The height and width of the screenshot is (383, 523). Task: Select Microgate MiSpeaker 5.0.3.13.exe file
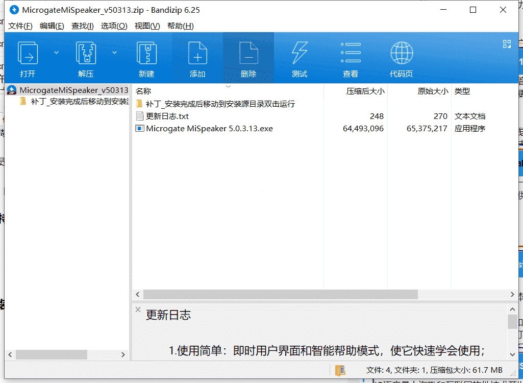point(209,129)
